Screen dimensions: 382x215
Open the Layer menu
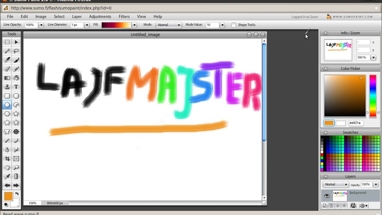[x=77, y=17]
